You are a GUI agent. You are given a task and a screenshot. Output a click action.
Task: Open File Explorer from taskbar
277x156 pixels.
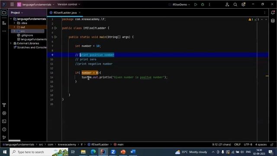tap(83, 152)
